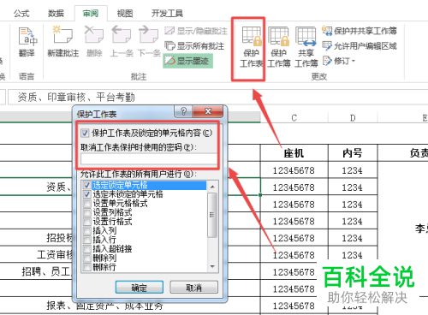Click Allow Users to Edit Ranges (允许用户编辑区域)
The image size is (428, 315).
tap(360, 45)
